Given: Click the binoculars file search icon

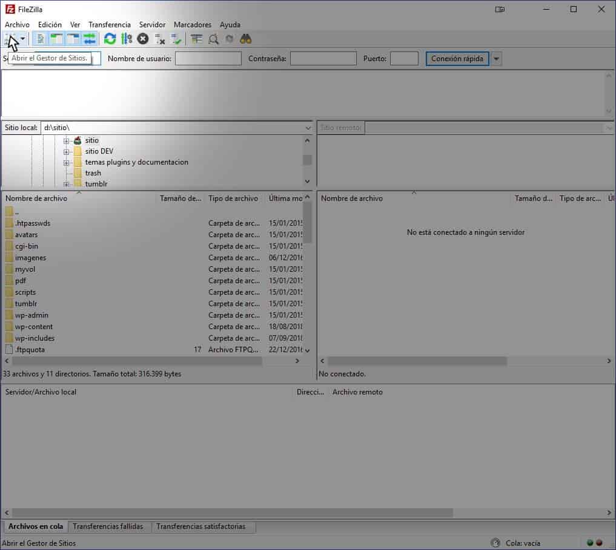Looking at the screenshot, I should pyautogui.click(x=246, y=39).
